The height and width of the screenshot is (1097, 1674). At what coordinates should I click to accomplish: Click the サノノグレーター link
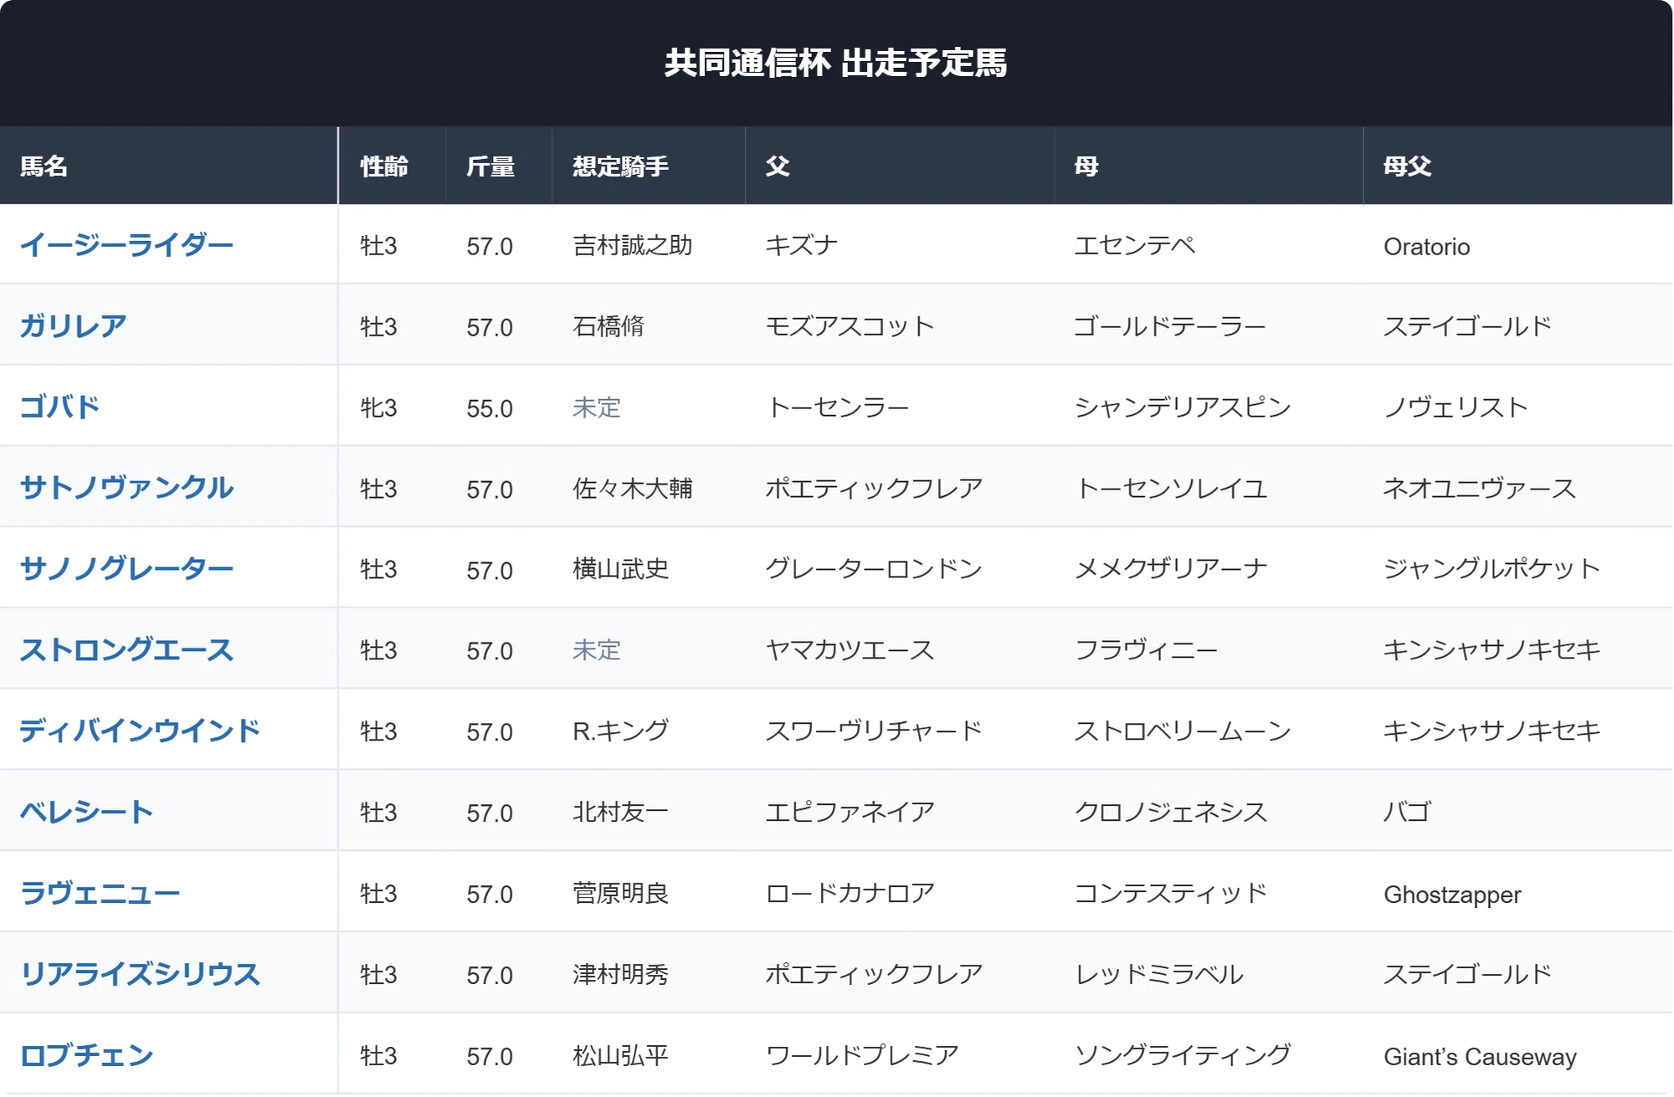(x=126, y=568)
